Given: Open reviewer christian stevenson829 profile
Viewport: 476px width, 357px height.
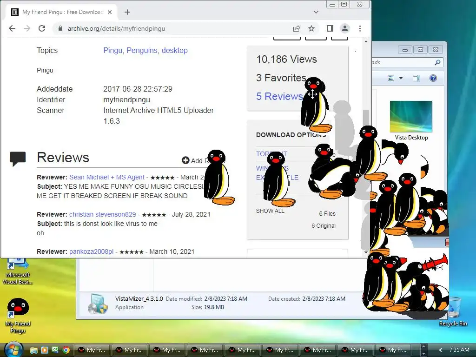Looking at the screenshot, I should (x=103, y=214).
